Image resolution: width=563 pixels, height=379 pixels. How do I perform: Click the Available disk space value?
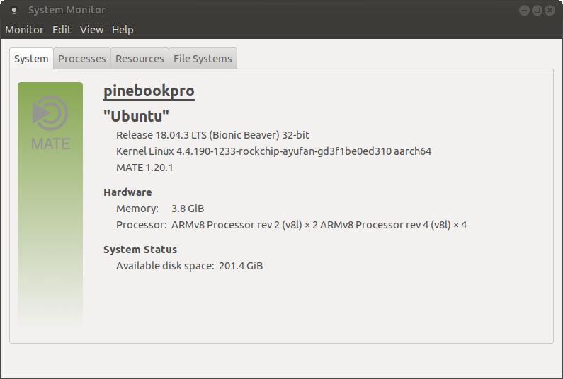pyautogui.click(x=241, y=266)
